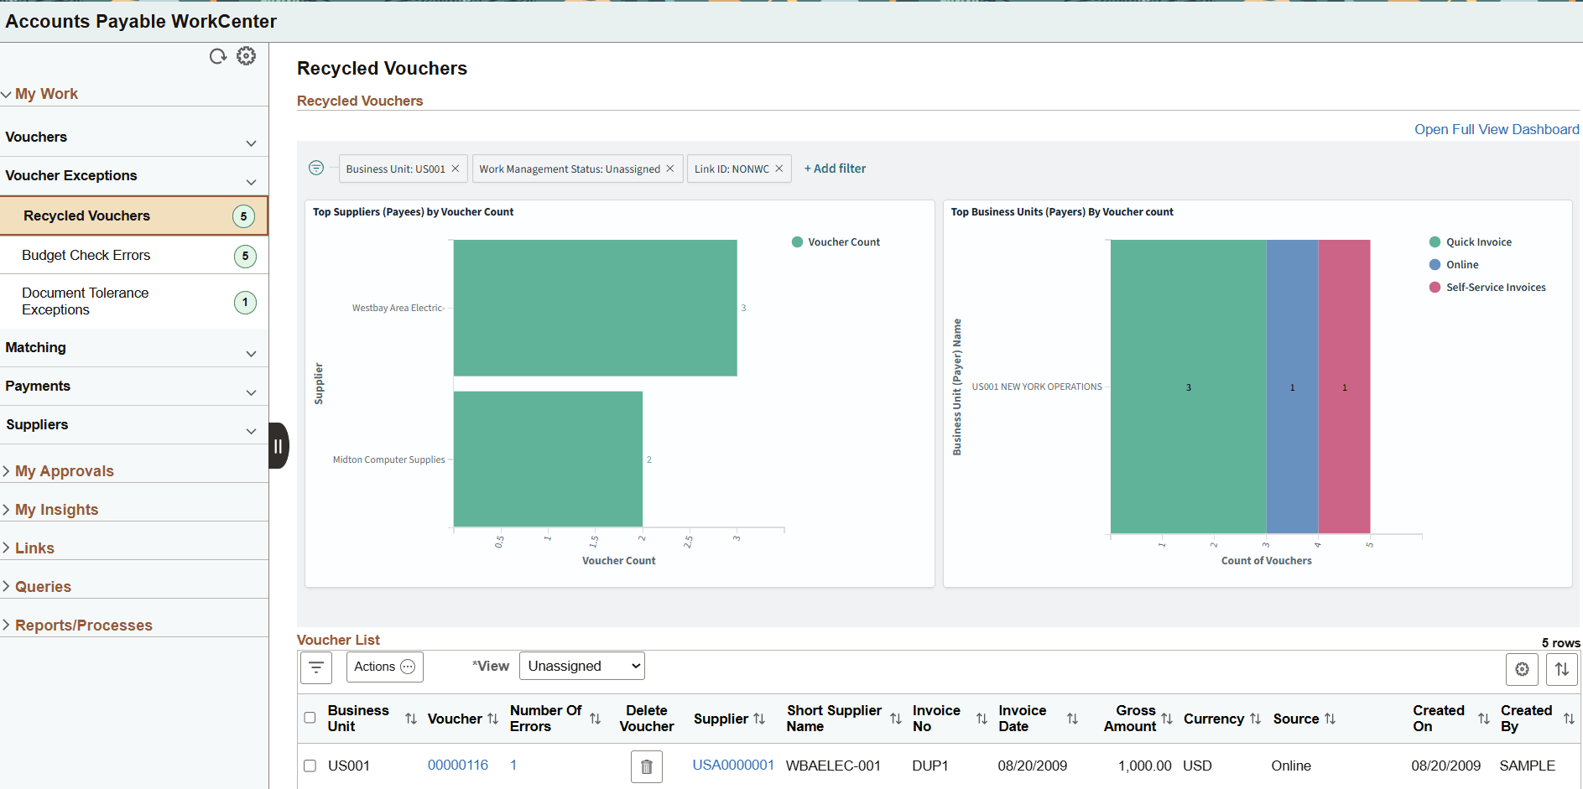1583x789 pixels.
Task: Open the View dropdown showing Unassigned
Action: pos(582,666)
